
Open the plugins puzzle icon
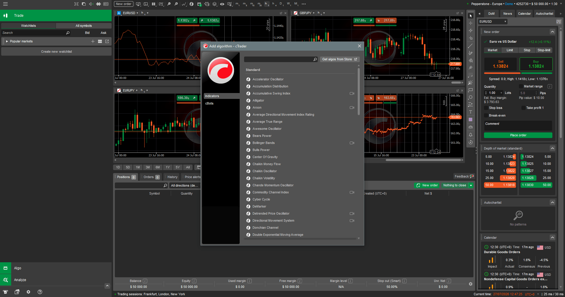[x=98, y=4]
